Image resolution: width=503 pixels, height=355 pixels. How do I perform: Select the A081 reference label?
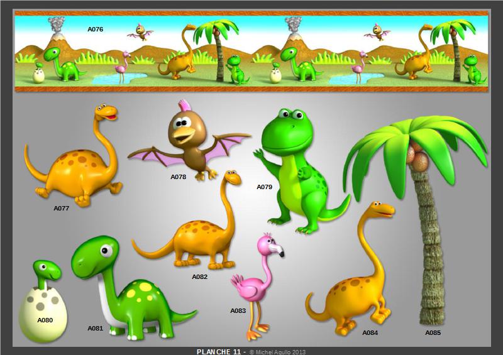coord(95,328)
